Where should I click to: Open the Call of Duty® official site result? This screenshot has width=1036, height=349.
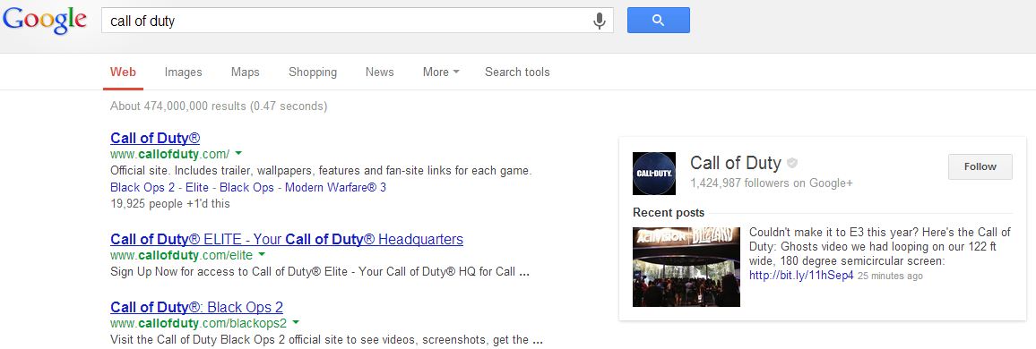click(x=155, y=138)
